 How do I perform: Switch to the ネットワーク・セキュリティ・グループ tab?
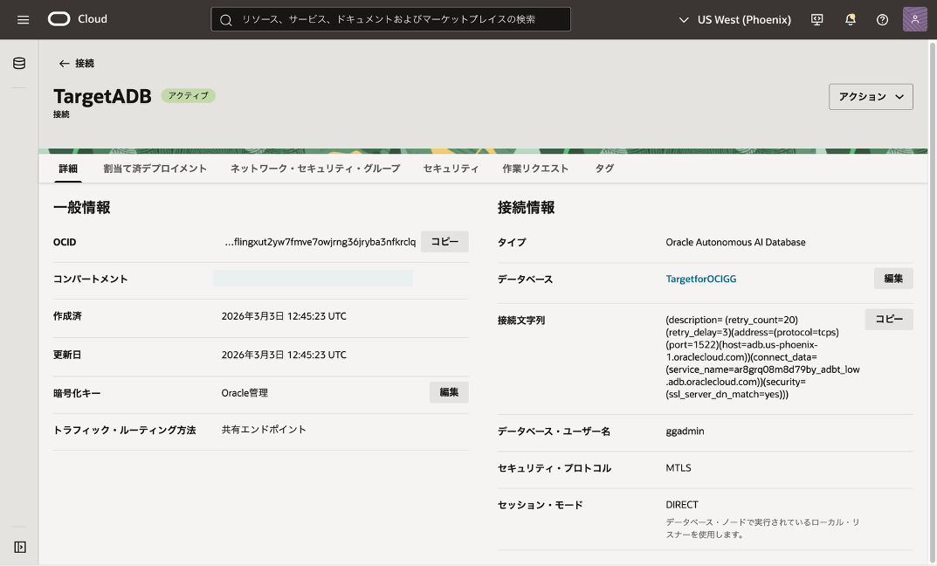point(314,169)
